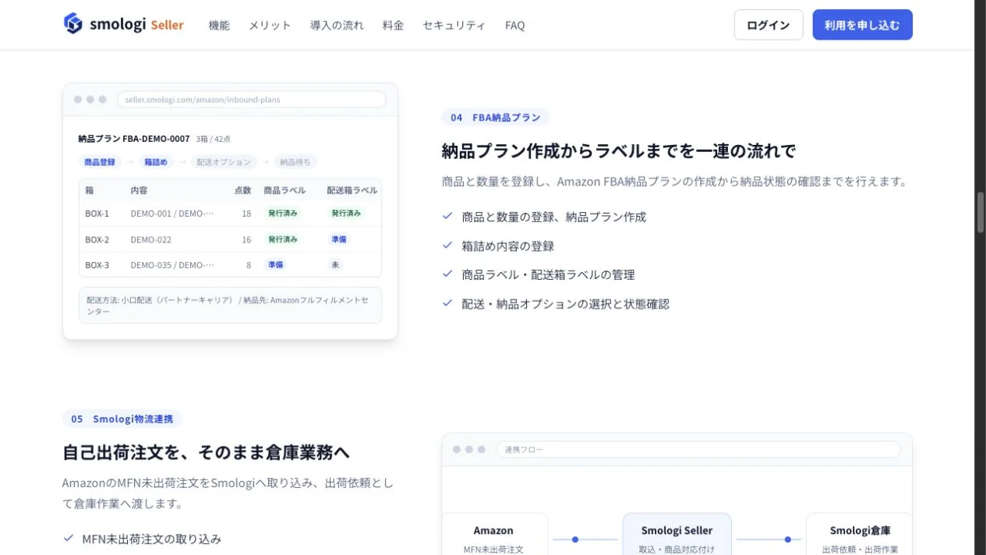The width and height of the screenshot is (986, 555).
Task: Click BOX-3 商品ラベル 準備 badge
Action: point(276,265)
